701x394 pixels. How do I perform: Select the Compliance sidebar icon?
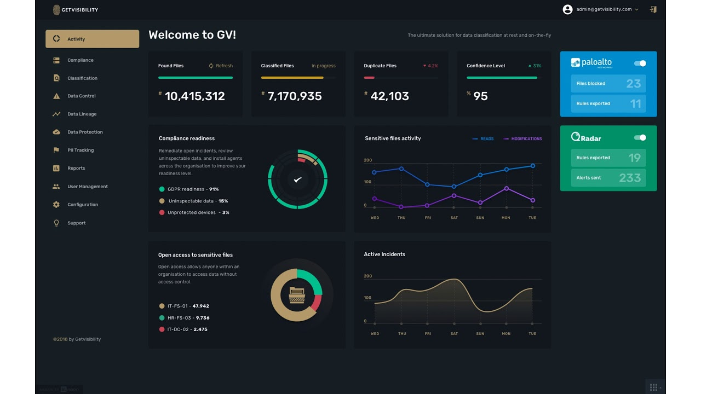[55, 60]
